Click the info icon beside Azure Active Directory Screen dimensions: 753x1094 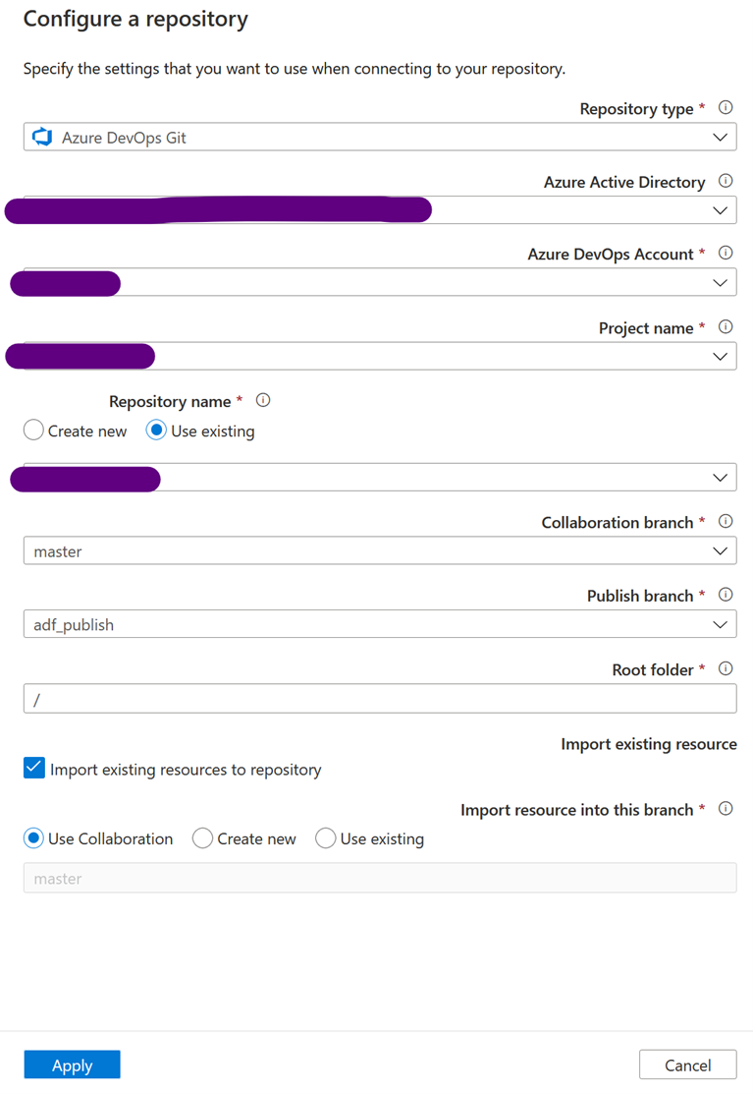click(725, 180)
